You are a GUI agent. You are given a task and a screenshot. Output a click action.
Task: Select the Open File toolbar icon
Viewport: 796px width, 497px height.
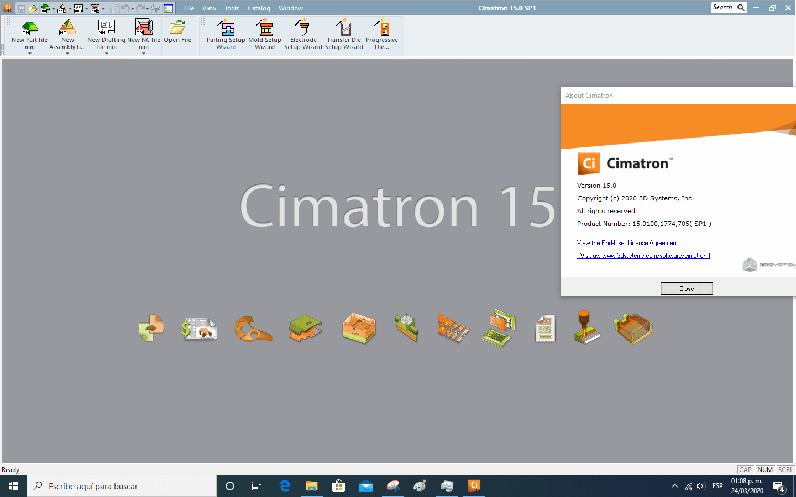177,33
